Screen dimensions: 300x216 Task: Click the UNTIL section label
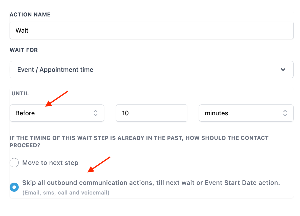(x=20, y=94)
